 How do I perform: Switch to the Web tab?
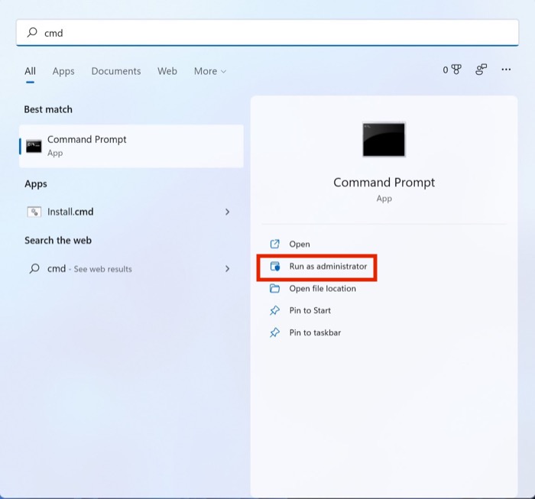coord(167,71)
